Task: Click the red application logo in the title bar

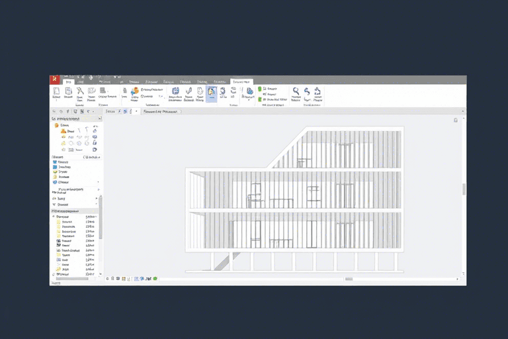Action: (x=55, y=79)
